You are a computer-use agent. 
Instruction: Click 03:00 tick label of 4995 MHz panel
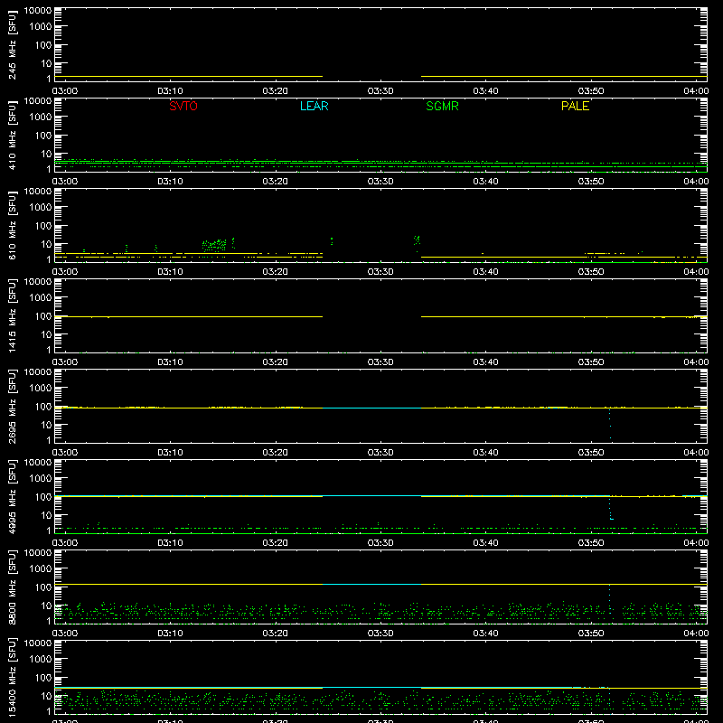click(x=65, y=543)
